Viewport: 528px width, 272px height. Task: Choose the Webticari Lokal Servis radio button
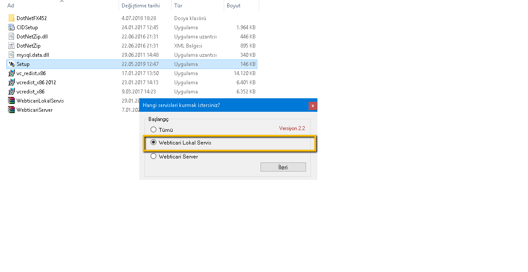[x=153, y=143]
